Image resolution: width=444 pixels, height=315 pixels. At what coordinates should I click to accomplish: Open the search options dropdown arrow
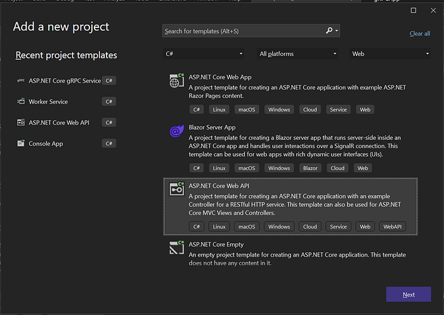(x=337, y=30)
